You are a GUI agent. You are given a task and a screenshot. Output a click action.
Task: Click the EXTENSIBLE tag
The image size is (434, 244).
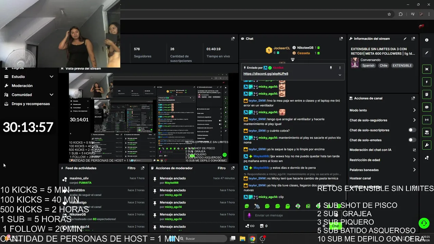(402, 65)
